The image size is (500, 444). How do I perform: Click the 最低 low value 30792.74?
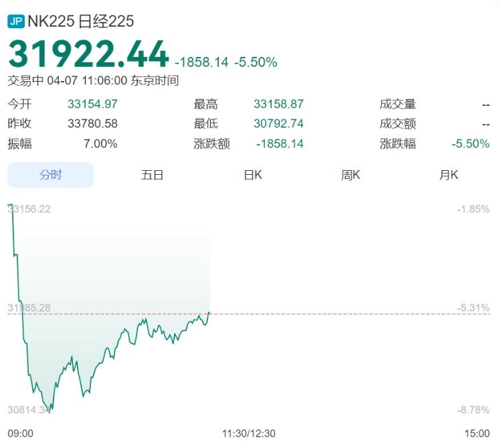[278, 124]
